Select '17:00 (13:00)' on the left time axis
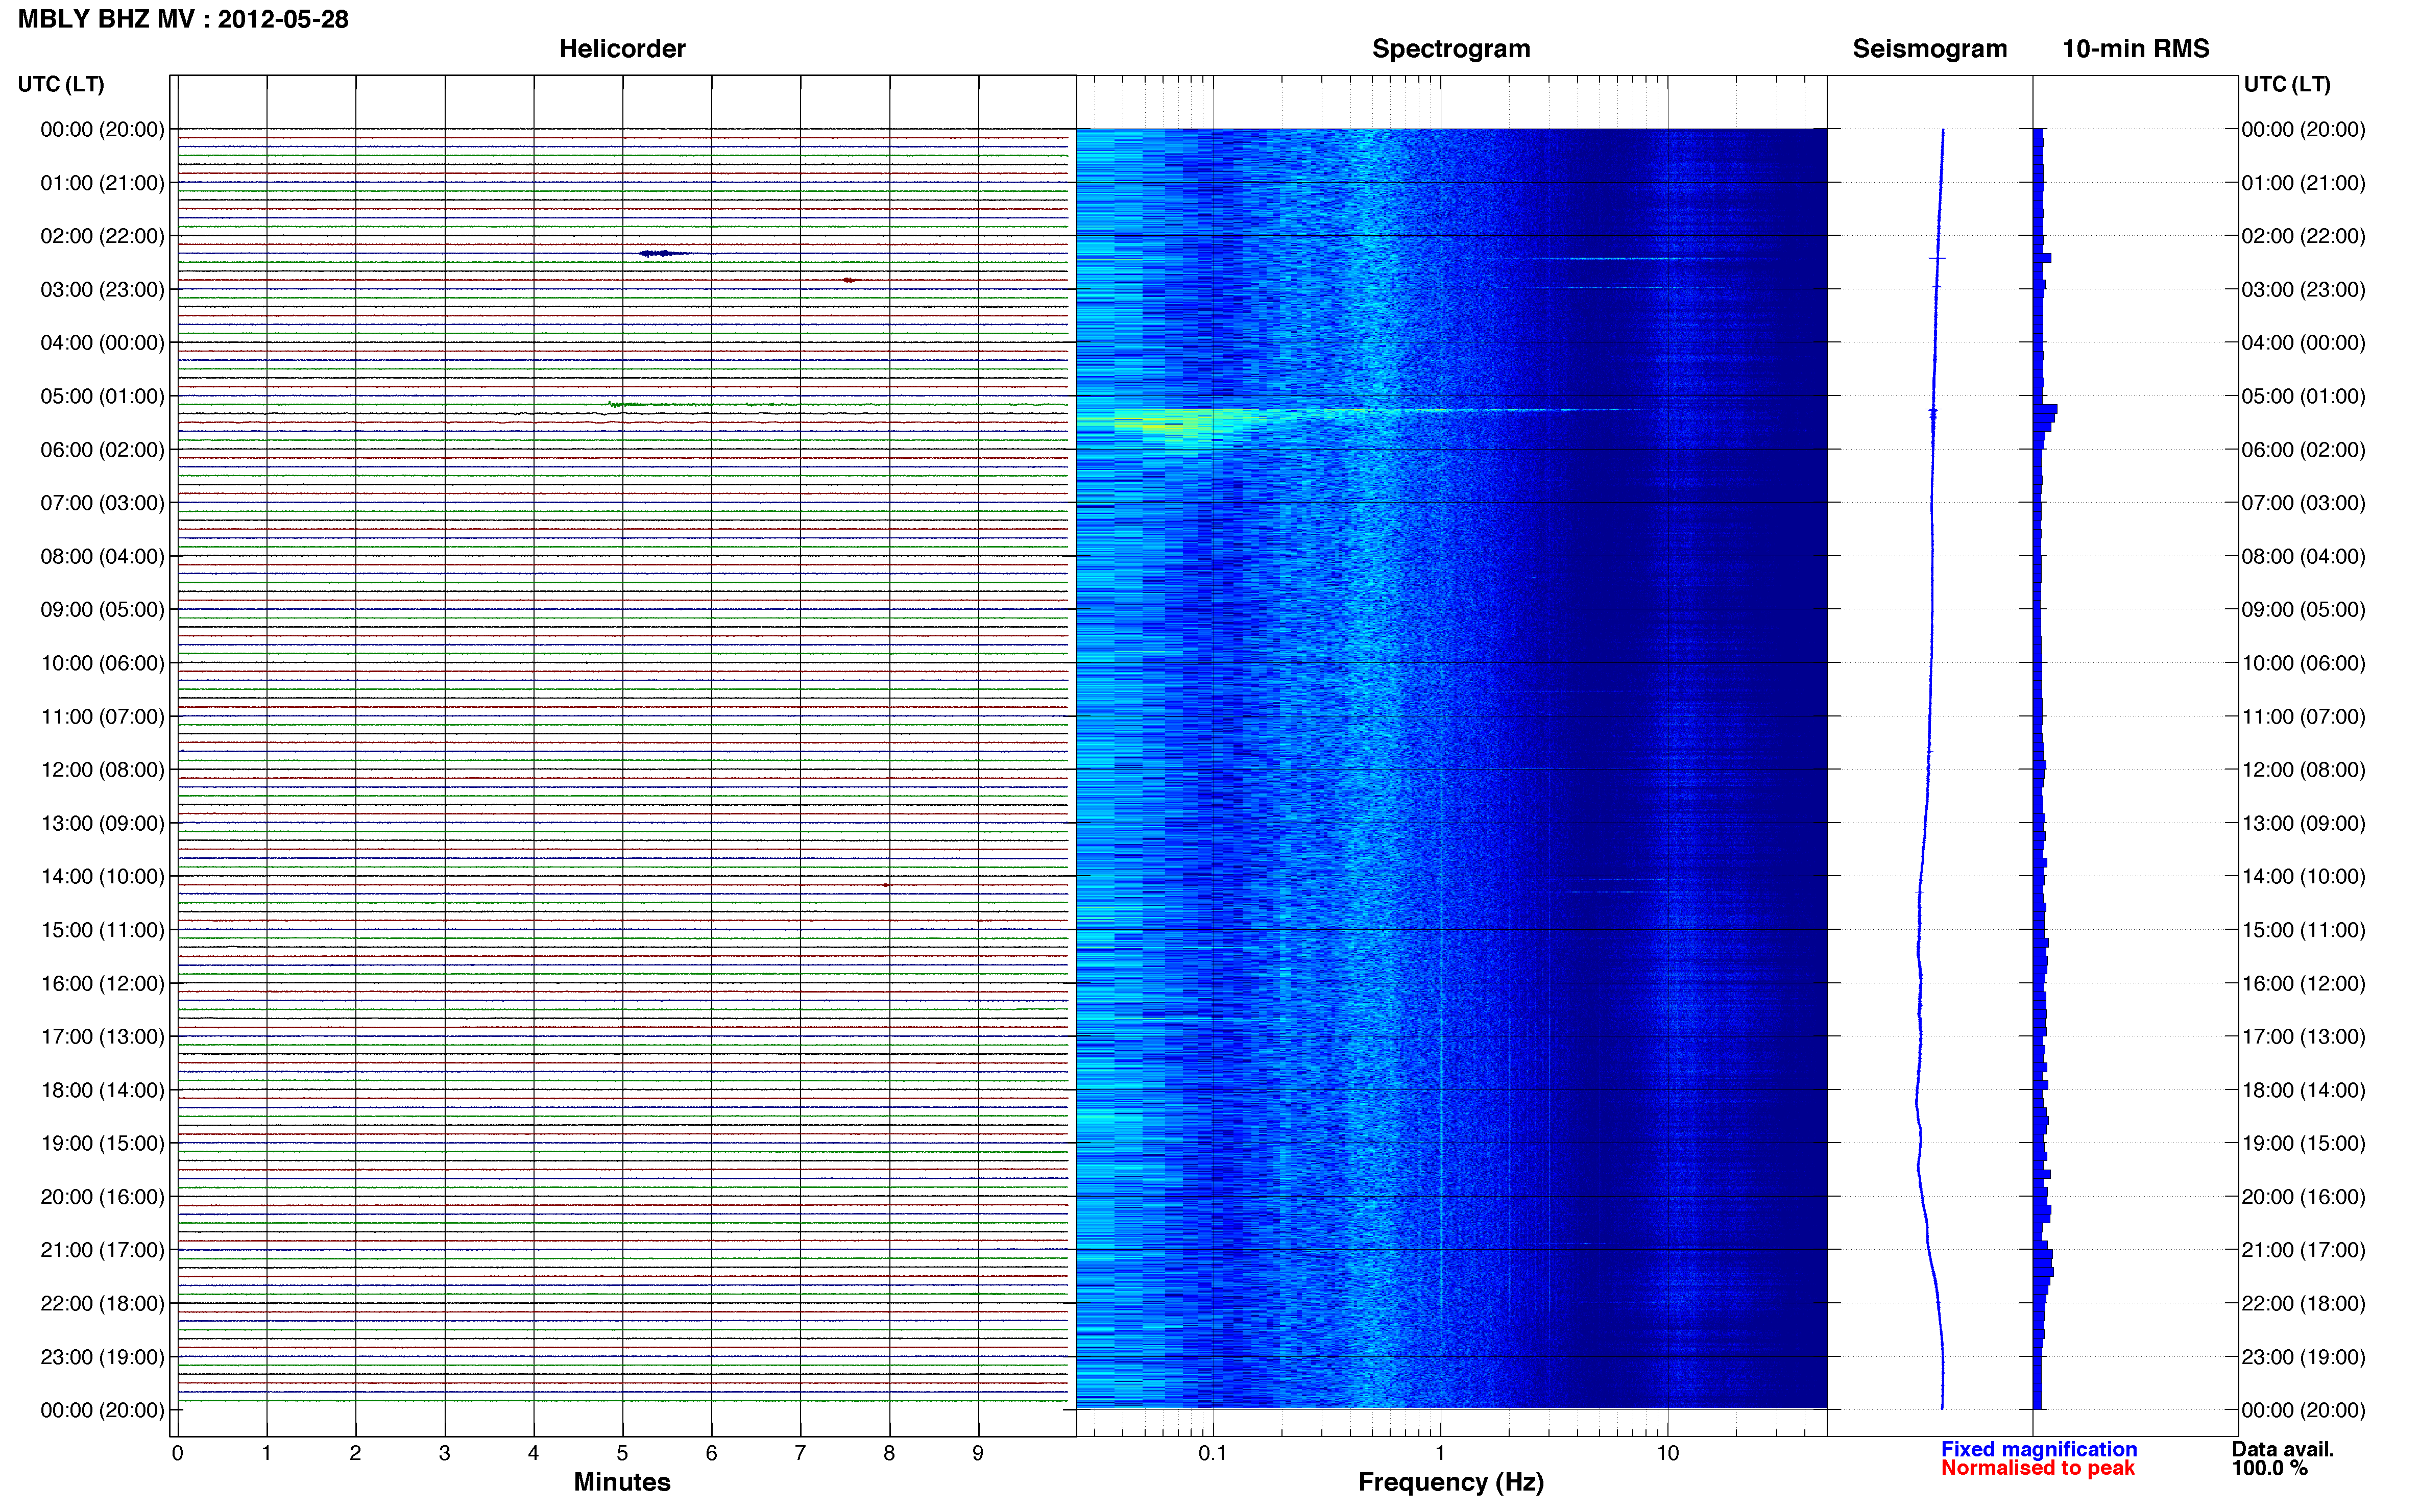 point(102,1037)
